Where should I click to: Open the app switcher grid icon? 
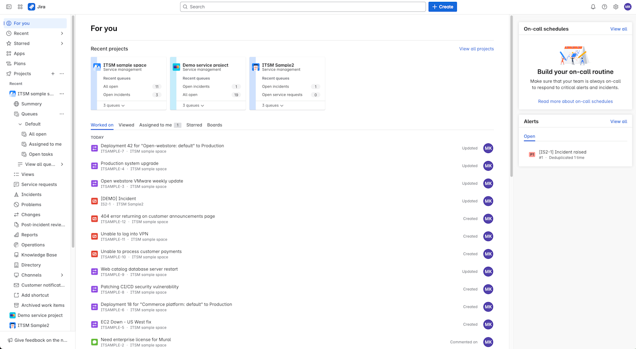click(20, 7)
